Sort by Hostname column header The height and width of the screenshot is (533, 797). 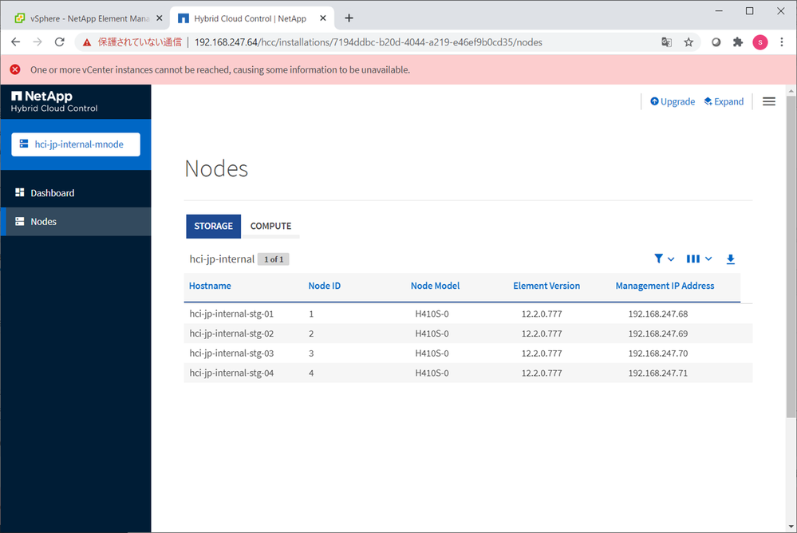210,286
